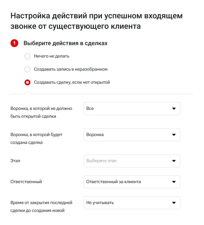Screen dimensions: 204x225
Task: Click arrow icon of the "Воронка" dropdown
Action: pos(174,135)
